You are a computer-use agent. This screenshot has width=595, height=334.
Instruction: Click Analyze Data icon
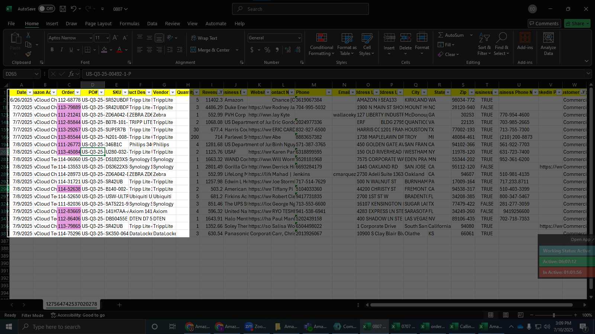pos(548,44)
